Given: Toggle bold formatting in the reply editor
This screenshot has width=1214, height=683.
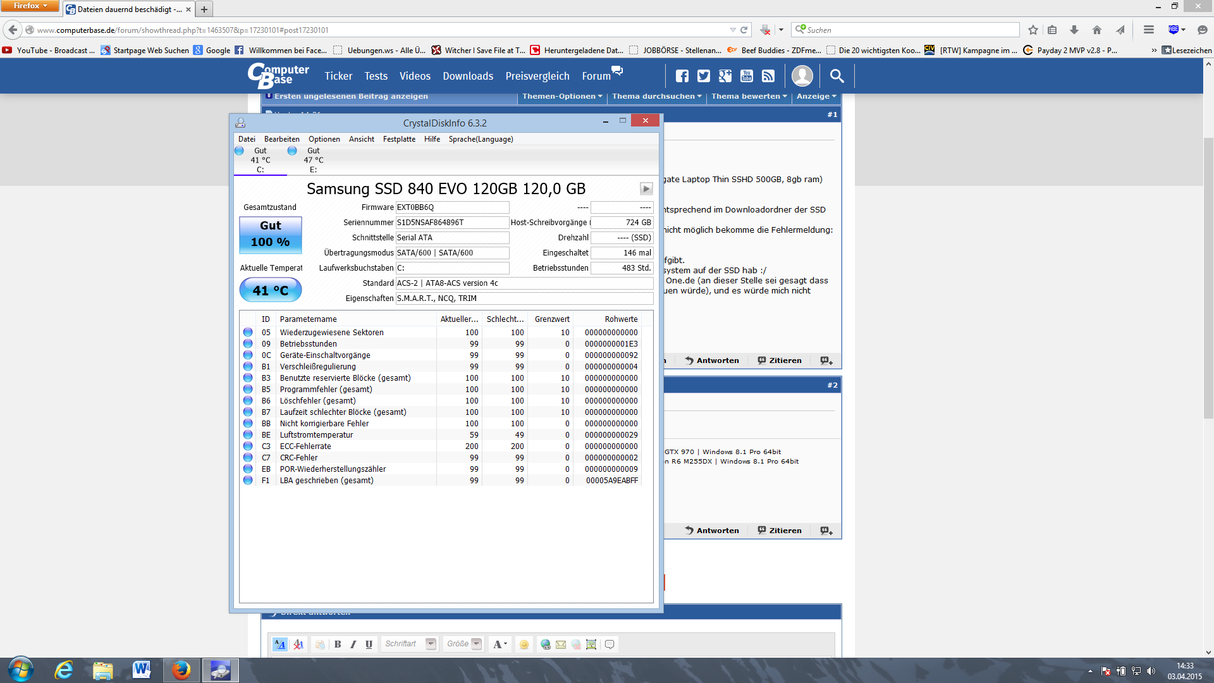Looking at the screenshot, I should pyautogui.click(x=338, y=644).
